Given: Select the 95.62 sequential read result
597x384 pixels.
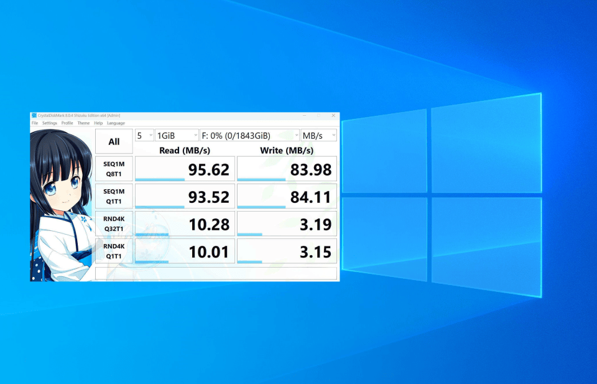Looking at the screenshot, I should pyautogui.click(x=185, y=169).
